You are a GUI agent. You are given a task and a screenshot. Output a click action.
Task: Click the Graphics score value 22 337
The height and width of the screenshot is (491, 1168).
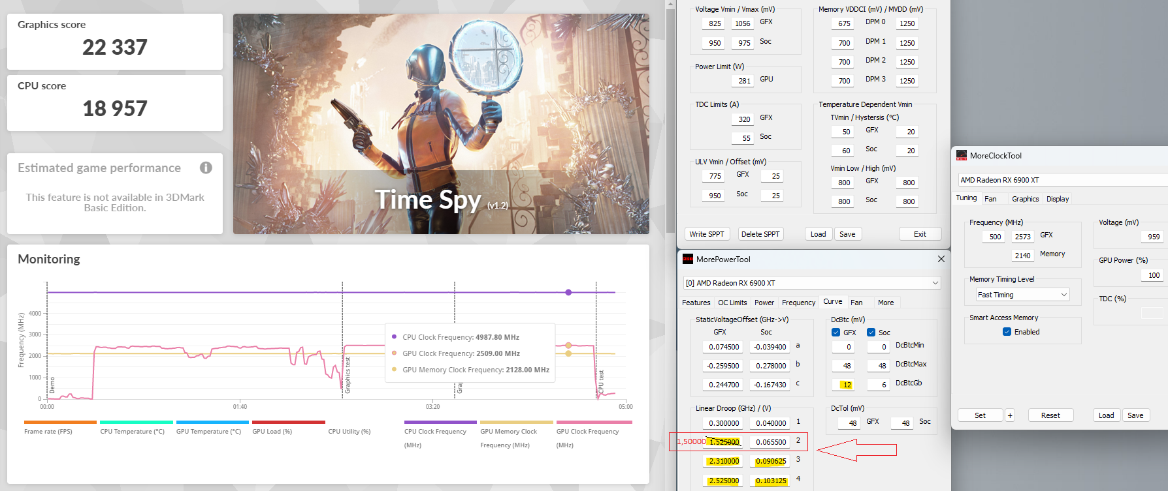[x=115, y=48]
